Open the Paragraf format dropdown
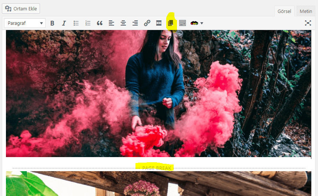The width and height of the screenshot is (318, 196). tap(25, 23)
